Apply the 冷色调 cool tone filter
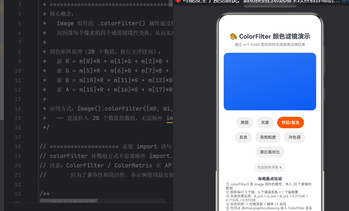Viewport: 349px width, 211px height. click(x=294, y=137)
